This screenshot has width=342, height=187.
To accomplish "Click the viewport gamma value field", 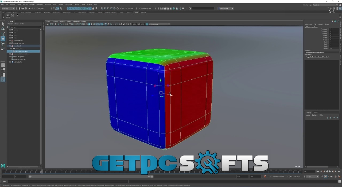I will click(142, 24).
